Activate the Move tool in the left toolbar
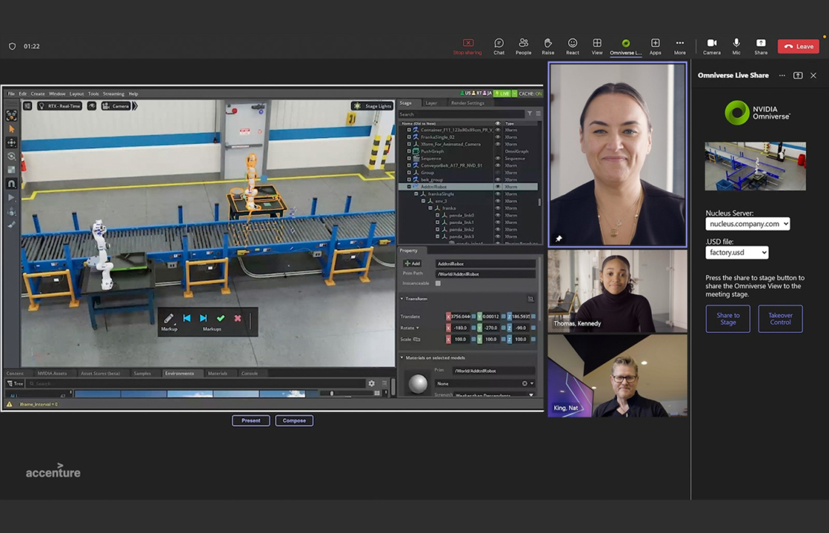The height and width of the screenshot is (533, 829). point(11,144)
